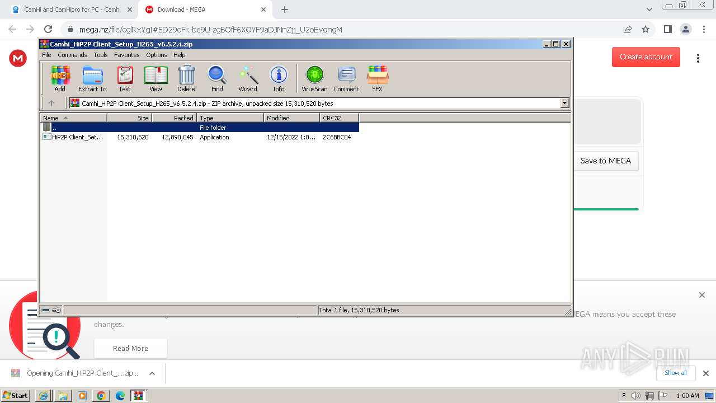Toggle the browser side panel
Screen dimensions: 716x403
point(667,29)
